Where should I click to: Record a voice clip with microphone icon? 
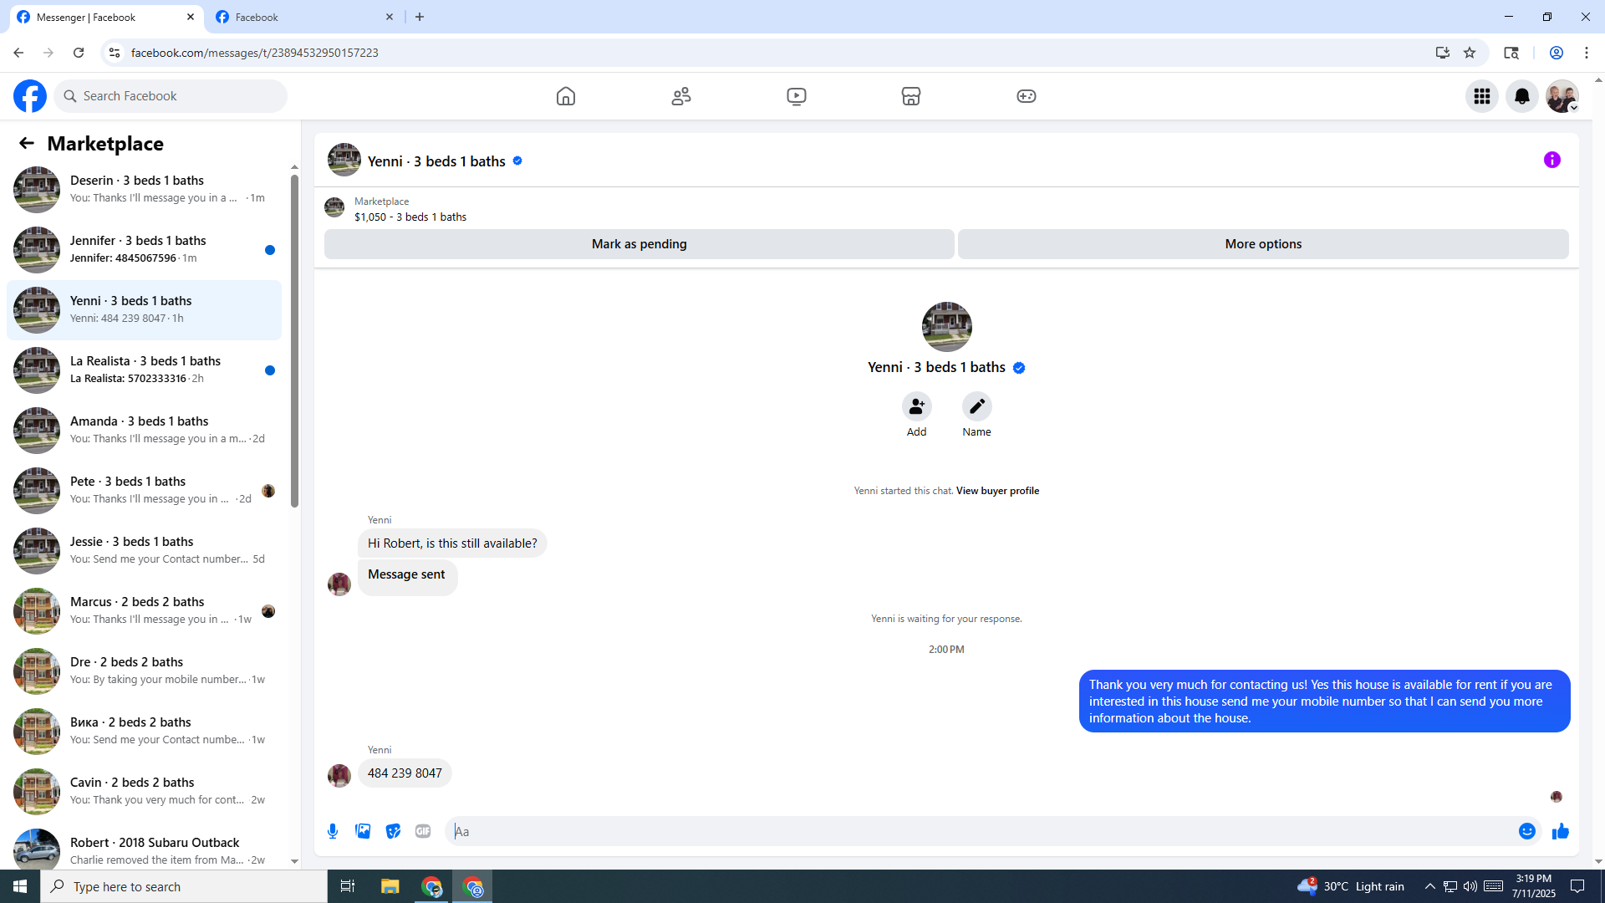(x=333, y=831)
